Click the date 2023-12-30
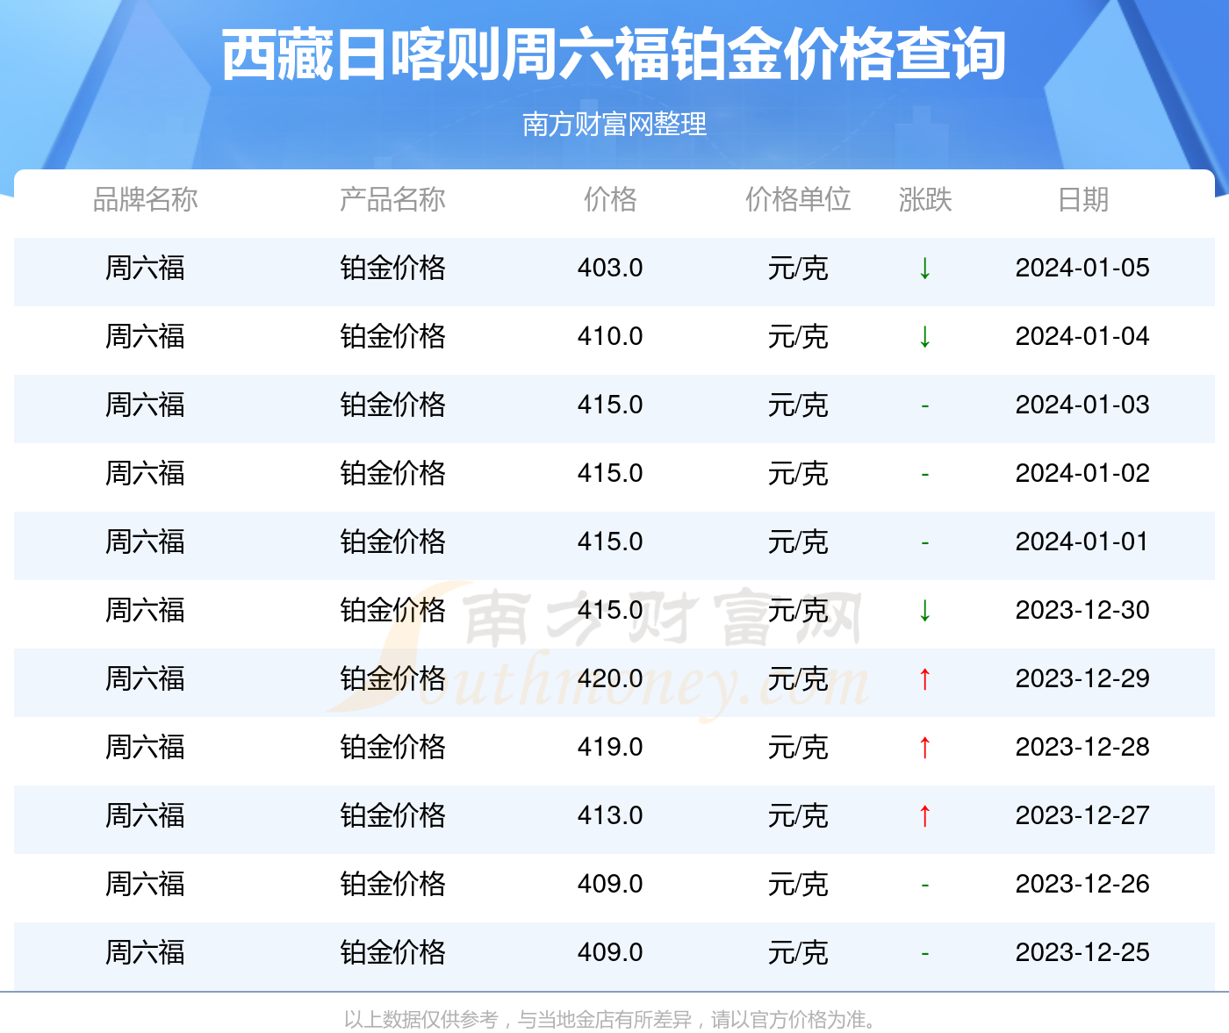 click(x=1082, y=610)
